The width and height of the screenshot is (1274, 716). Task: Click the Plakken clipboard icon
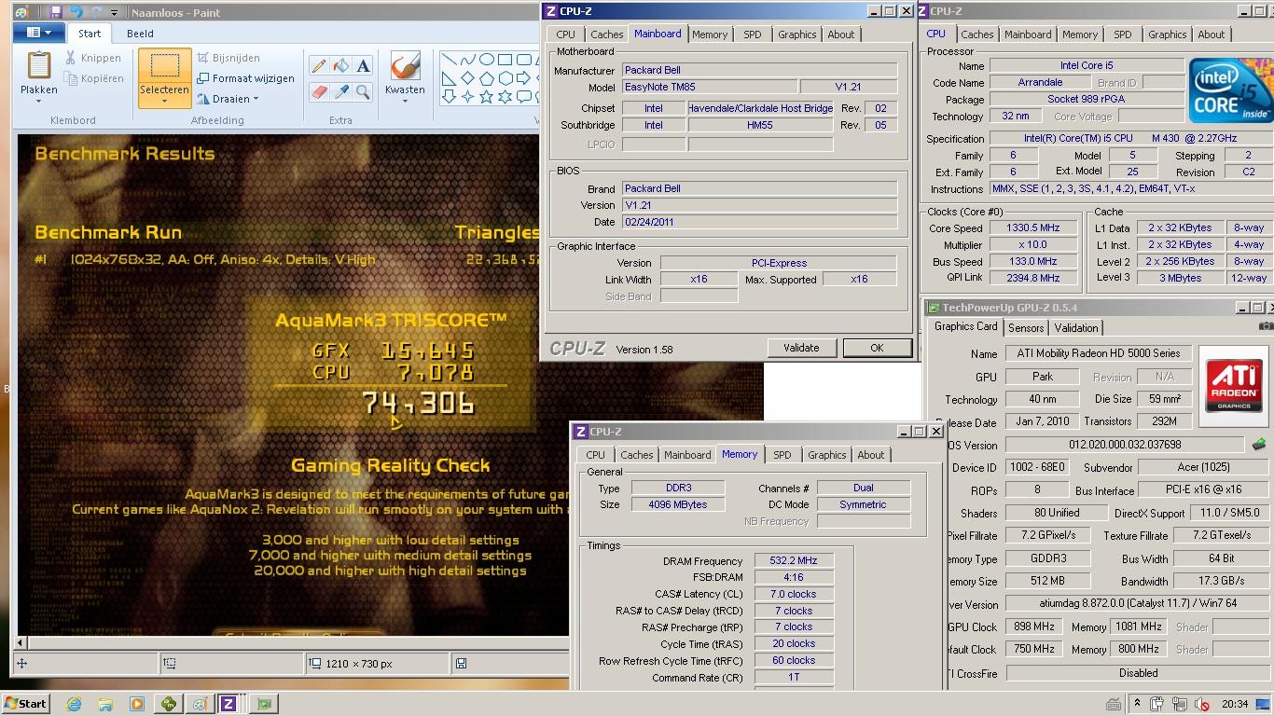point(38,65)
